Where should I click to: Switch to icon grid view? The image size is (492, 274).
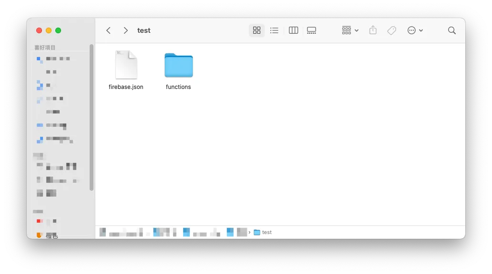tap(256, 30)
